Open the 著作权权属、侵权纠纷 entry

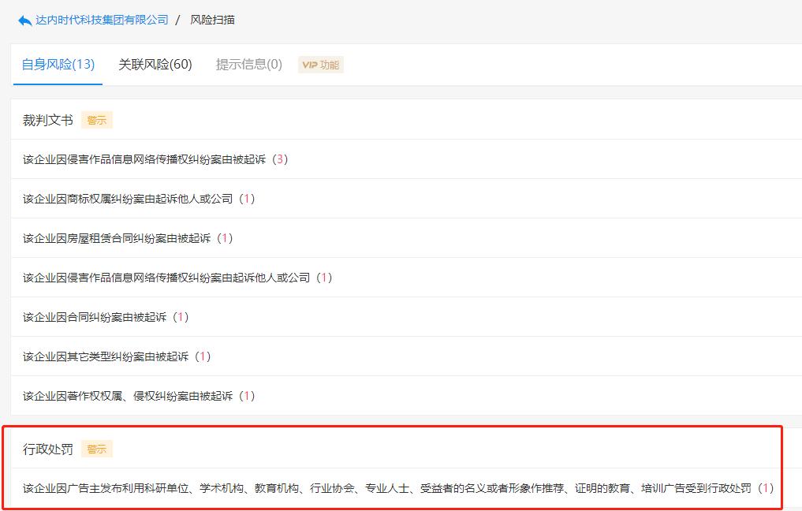tap(126, 396)
